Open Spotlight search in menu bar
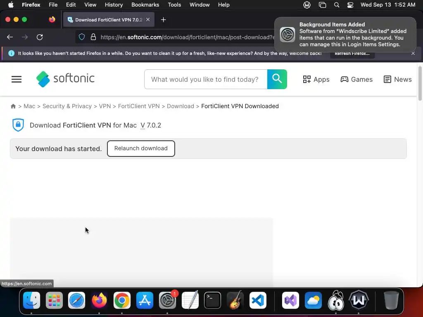This screenshot has height=317, width=423. click(x=337, y=5)
